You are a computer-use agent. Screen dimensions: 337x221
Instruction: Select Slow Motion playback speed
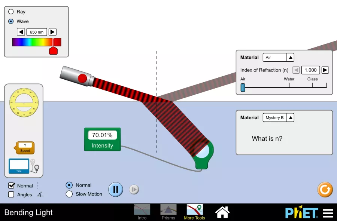click(x=69, y=194)
